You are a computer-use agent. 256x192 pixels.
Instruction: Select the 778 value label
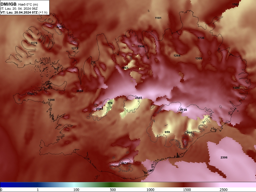click(x=110, y=103)
